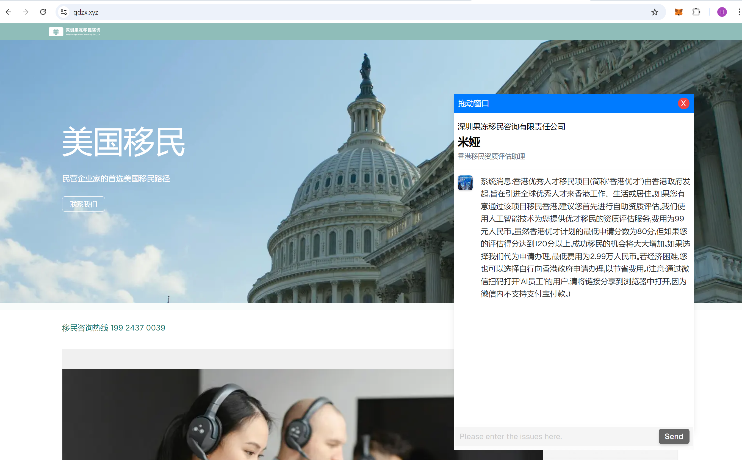Click the 系统消息 chat message body
Screen dimensions: 742x460
click(x=585, y=237)
